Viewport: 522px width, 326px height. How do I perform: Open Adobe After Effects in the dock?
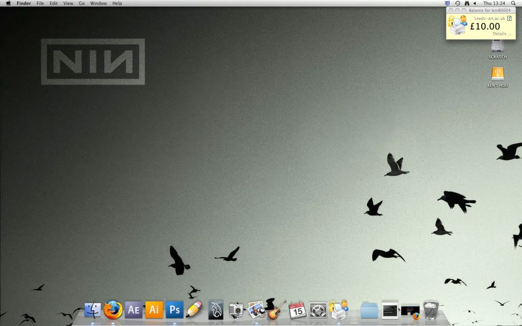click(134, 310)
